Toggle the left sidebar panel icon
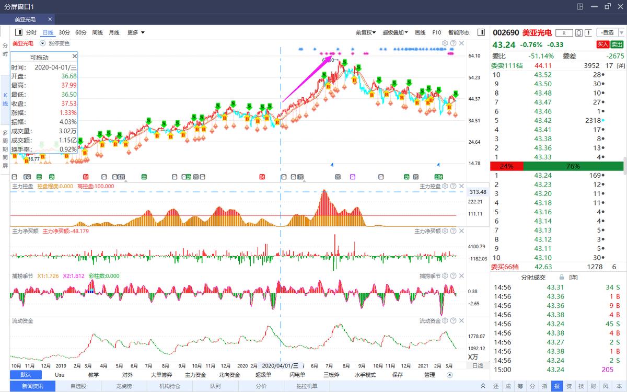This screenshot has height=392, width=627. tap(19, 32)
